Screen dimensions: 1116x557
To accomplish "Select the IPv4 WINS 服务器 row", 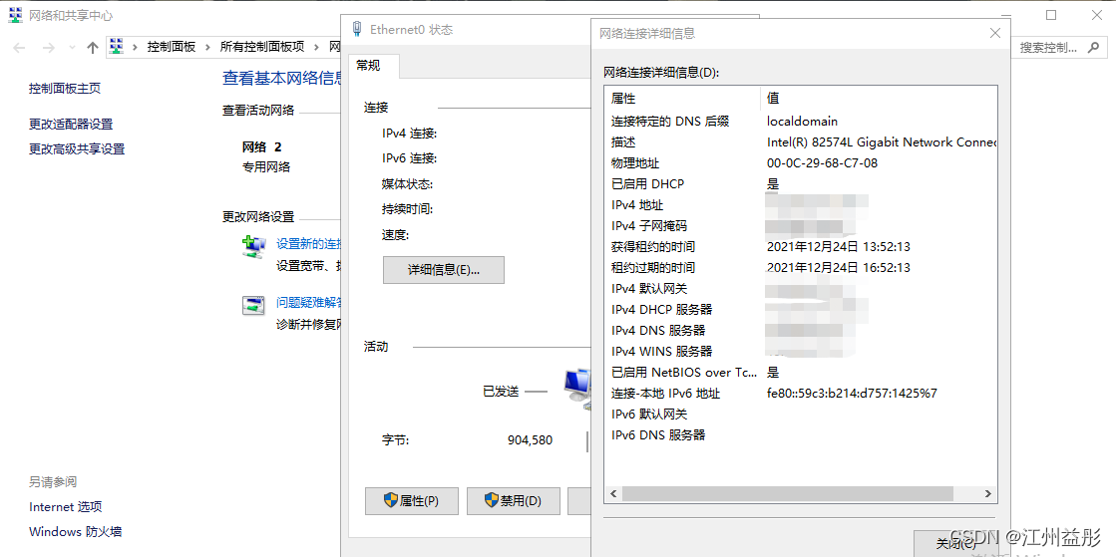I will point(801,352).
